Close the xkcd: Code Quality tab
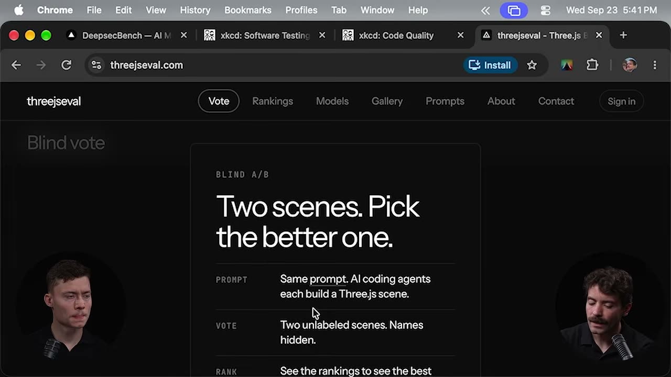The width and height of the screenshot is (671, 377). click(x=460, y=35)
